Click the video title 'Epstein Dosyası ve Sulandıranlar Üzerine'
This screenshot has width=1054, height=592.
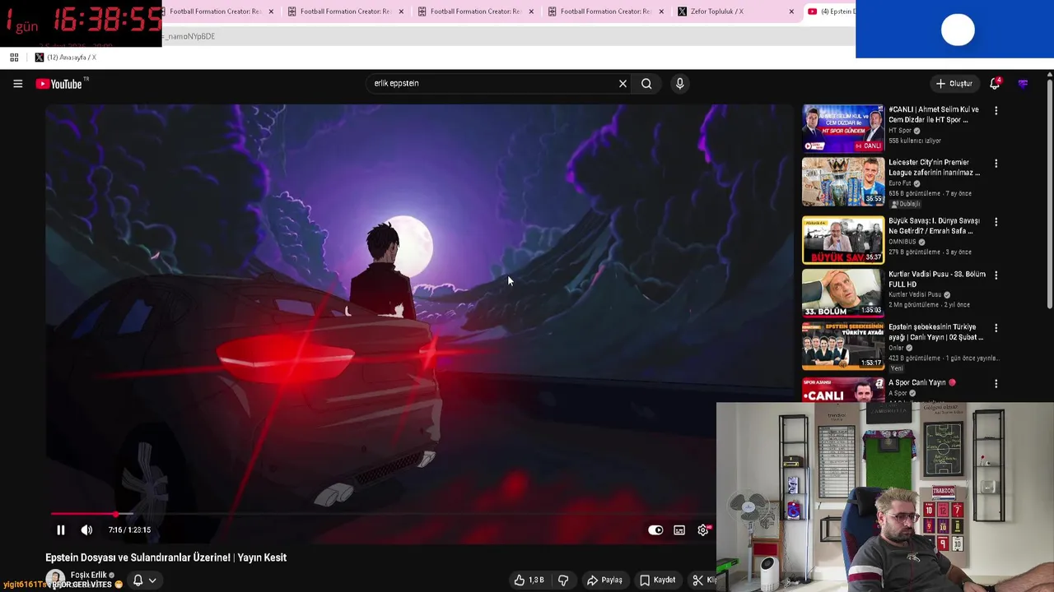[166, 557]
